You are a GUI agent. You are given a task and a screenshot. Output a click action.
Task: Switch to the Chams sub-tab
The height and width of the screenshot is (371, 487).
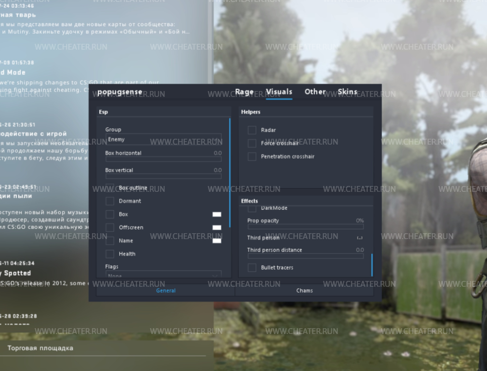point(305,291)
